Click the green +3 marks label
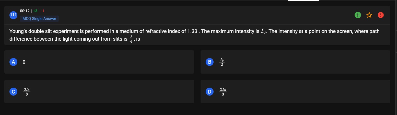 click(x=35, y=11)
